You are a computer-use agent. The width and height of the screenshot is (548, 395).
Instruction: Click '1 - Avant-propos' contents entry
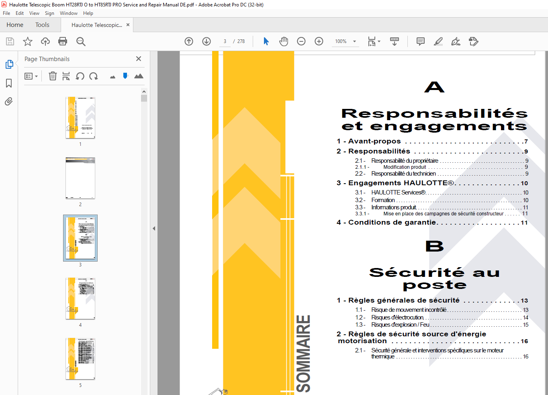coord(432,141)
